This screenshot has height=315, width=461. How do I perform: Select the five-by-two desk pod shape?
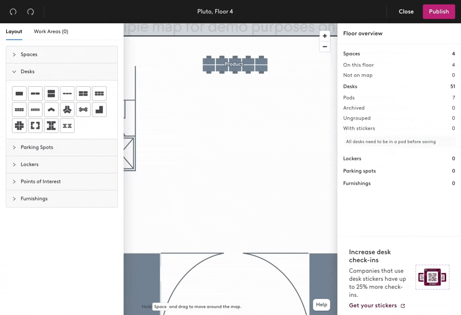click(x=35, y=109)
